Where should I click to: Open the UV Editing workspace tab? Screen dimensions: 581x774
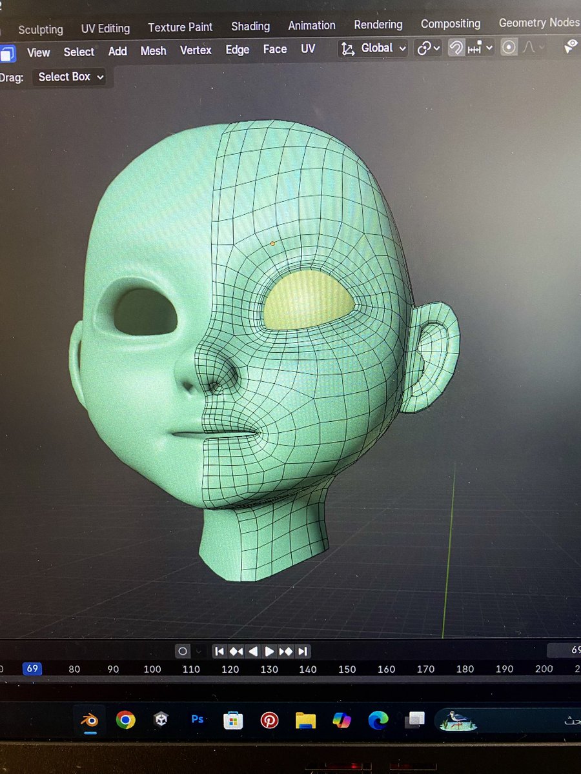(105, 28)
